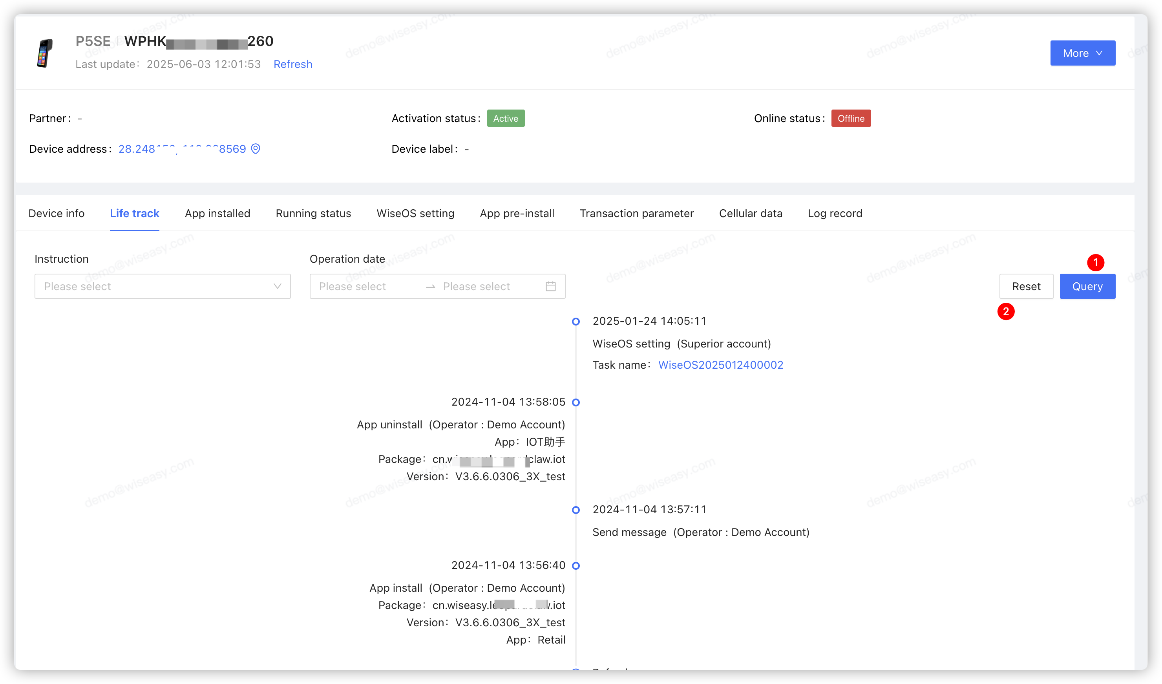Expand the Instruction dropdown

162,286
